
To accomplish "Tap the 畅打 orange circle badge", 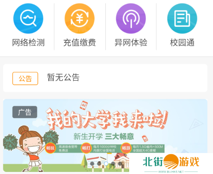I will click(x=86, y=148).
